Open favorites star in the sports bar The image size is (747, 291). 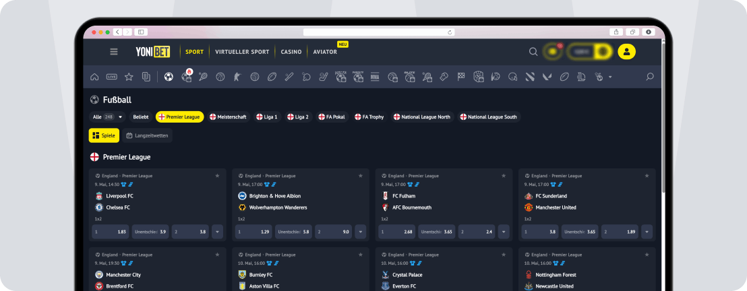point(129,77)
